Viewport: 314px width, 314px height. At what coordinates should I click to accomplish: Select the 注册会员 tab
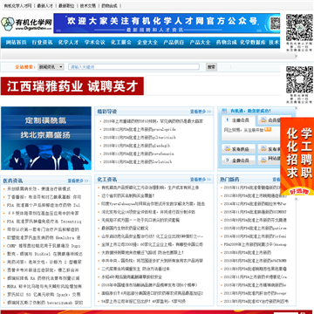[239, 120]
